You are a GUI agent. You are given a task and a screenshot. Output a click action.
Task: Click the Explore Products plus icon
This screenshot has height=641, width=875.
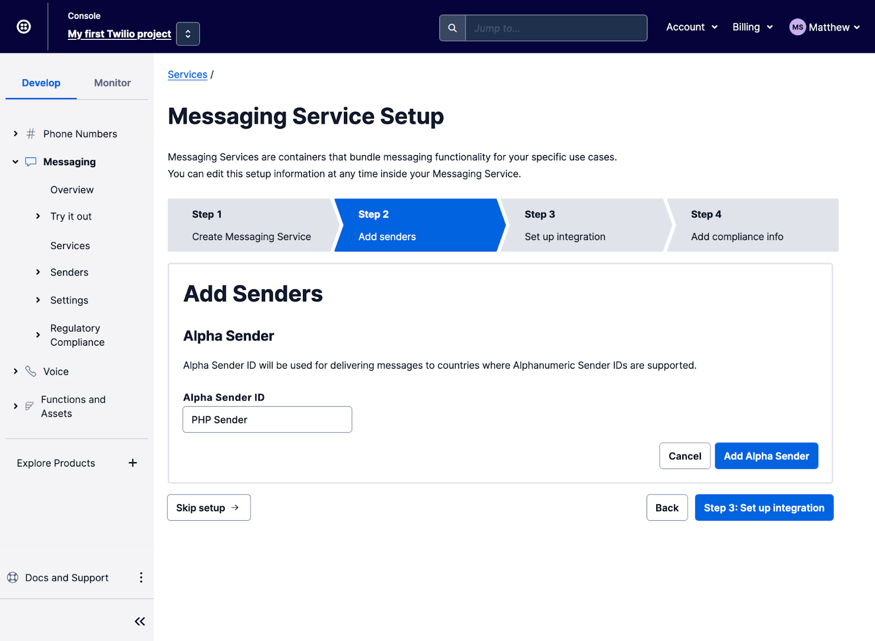click(x=133, y=463)
